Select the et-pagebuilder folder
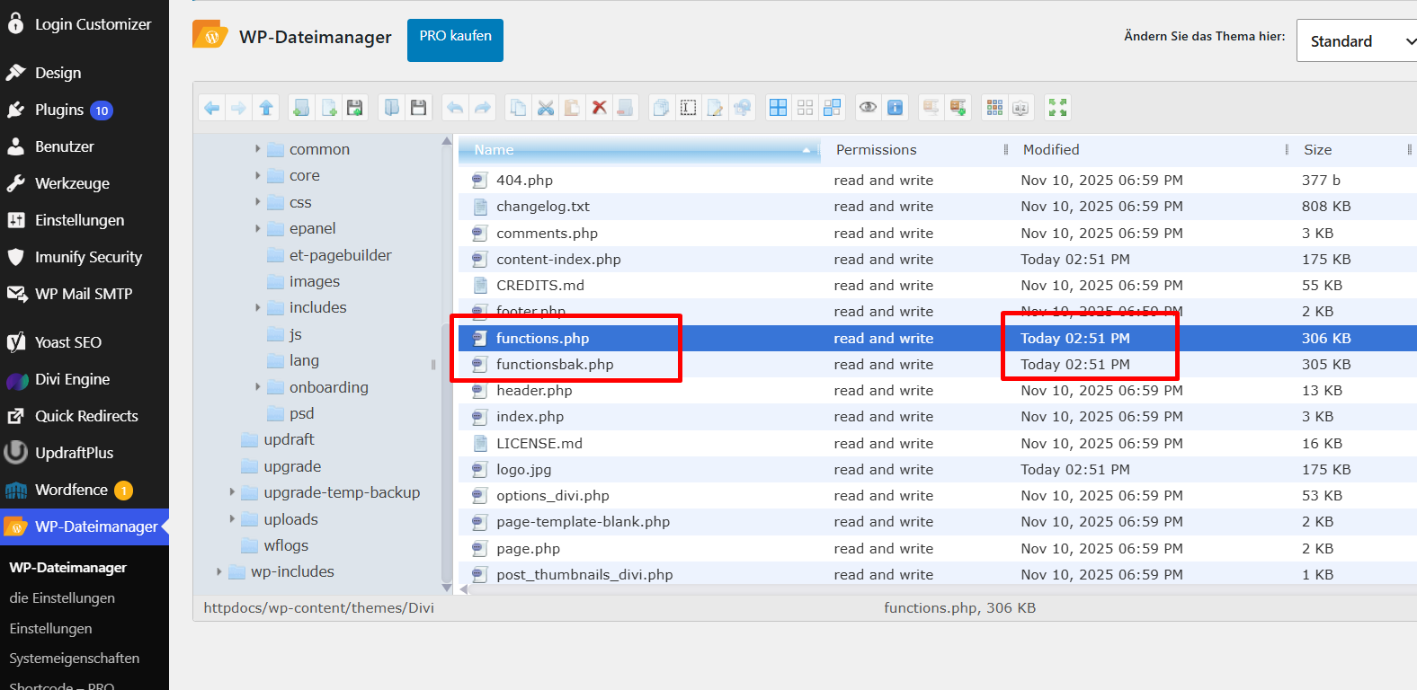Screen dimensions: 1417x690 [340, 255]
